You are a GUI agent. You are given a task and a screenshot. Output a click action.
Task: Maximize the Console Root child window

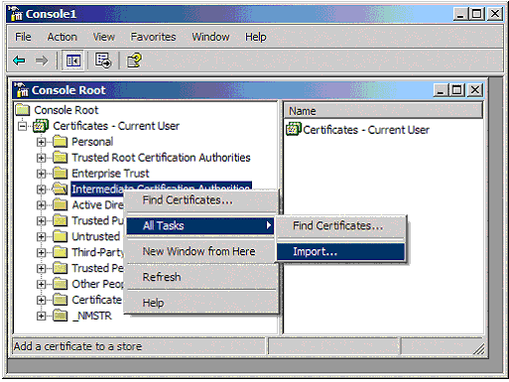coord(457,90)
